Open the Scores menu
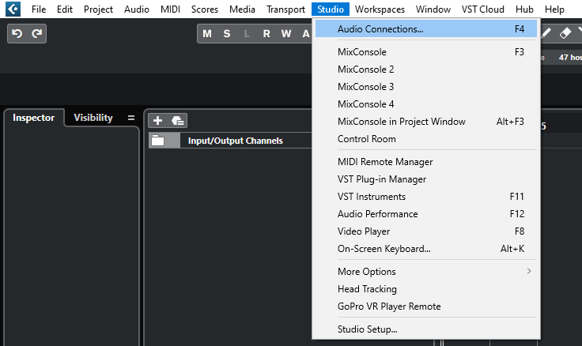Image resolution: width=582 pixels, height=346 pixels. pyautogui.click(x=205, y=9)
